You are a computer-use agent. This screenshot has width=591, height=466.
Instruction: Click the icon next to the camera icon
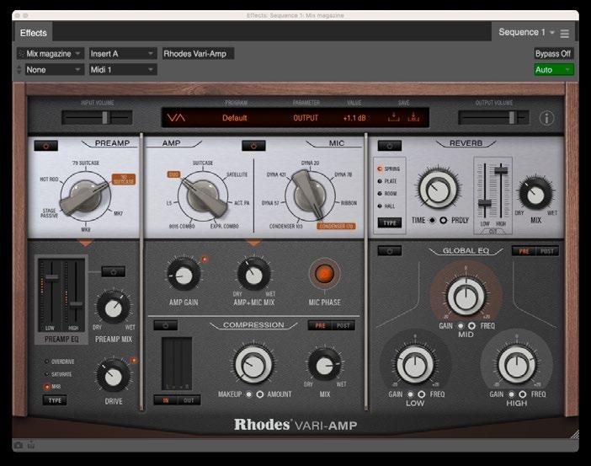(31, 446)
